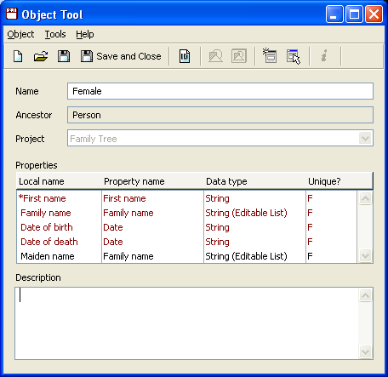
Task: Open an object with the folder icon
Action: coord(41,56)
